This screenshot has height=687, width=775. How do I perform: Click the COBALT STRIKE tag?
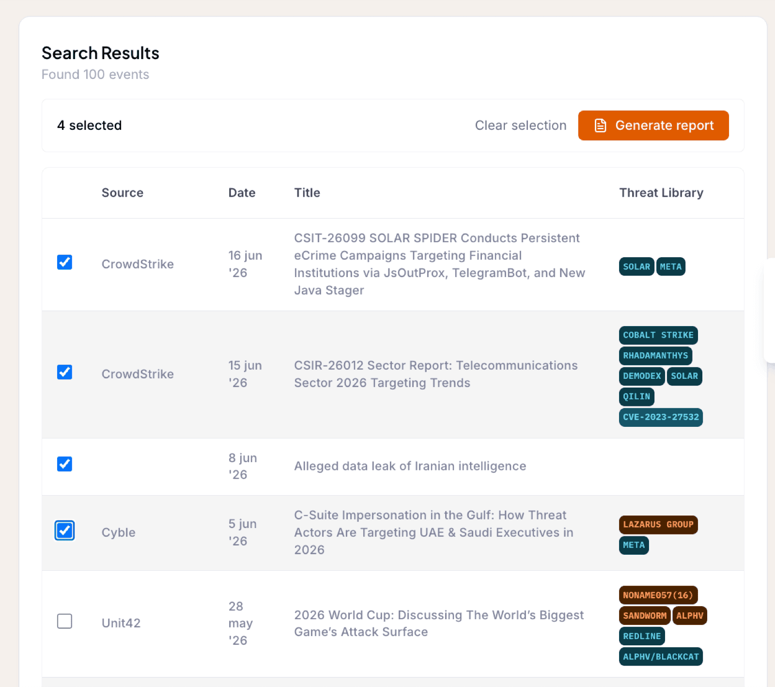658,335
